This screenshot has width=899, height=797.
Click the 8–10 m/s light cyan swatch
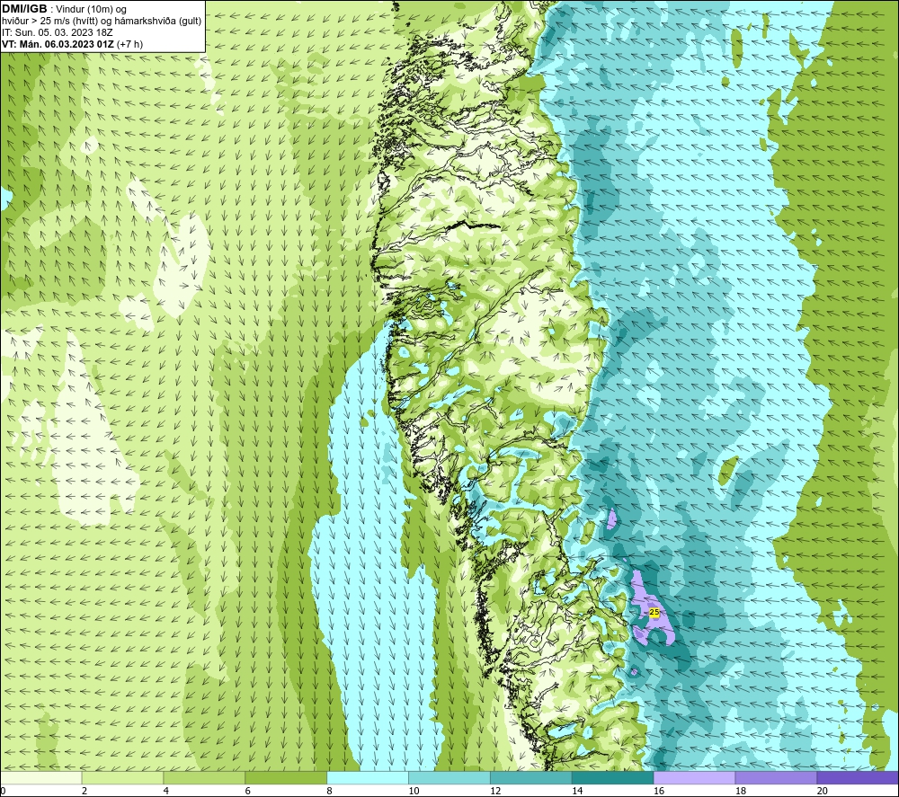point(368,778)
